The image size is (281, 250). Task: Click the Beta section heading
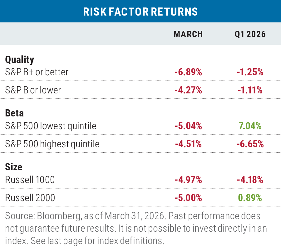click(14, 113)
